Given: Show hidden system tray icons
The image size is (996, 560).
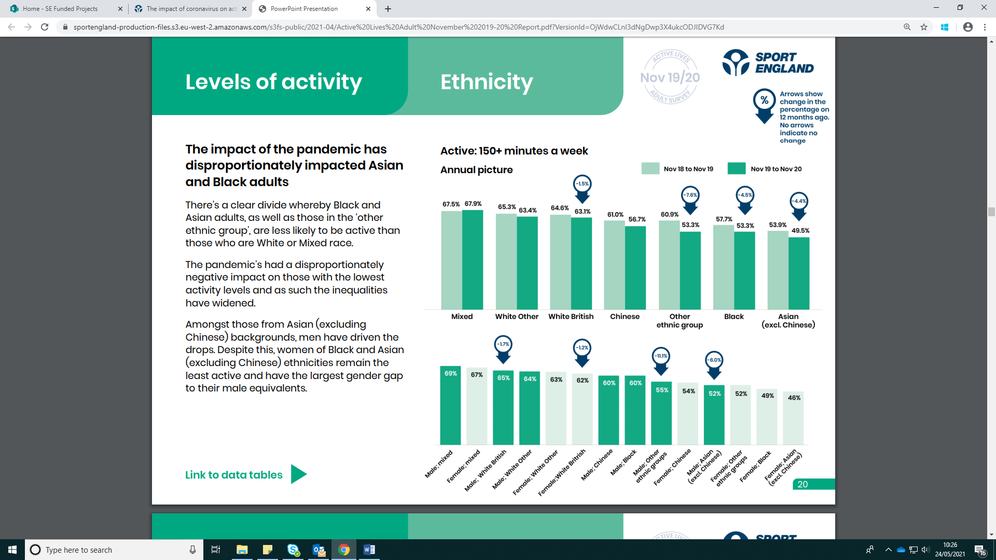Looking at the screenshot, I should click(889, 550).
